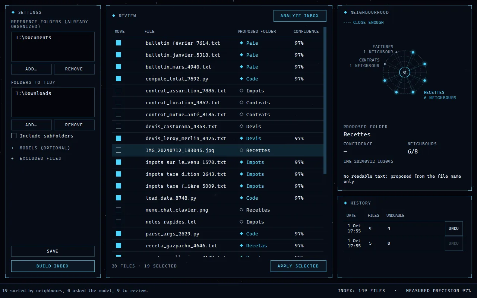Click the circular icon beside Recettes for meme_chat_clavier.png

coord(241,210)
